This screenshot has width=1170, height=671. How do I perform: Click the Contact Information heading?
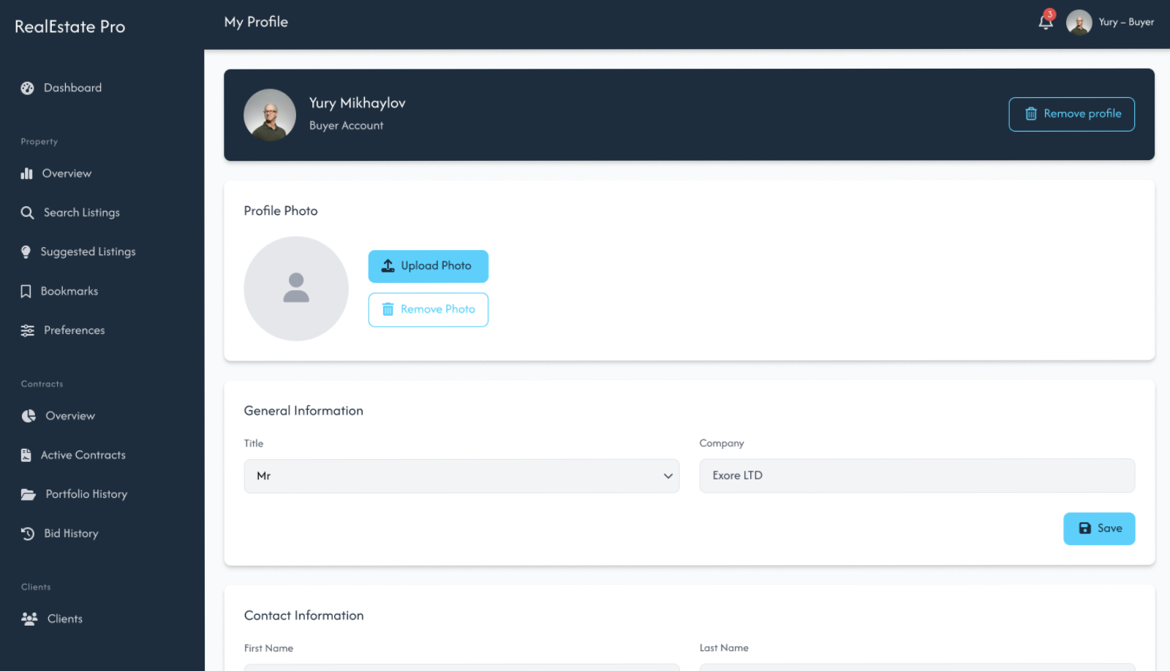click(303, 615)
